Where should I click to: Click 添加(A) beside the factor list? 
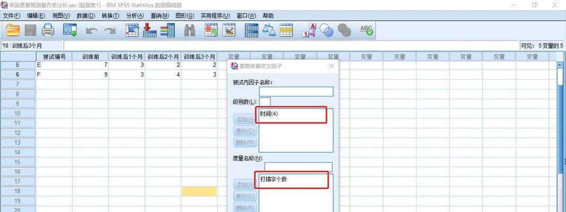tap(245, 119)
